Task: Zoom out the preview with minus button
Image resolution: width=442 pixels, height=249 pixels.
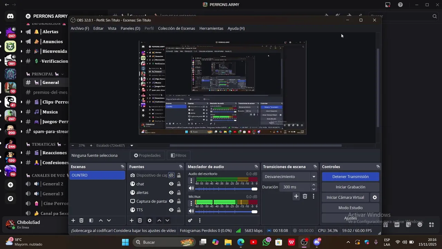Action: point(73,146)
